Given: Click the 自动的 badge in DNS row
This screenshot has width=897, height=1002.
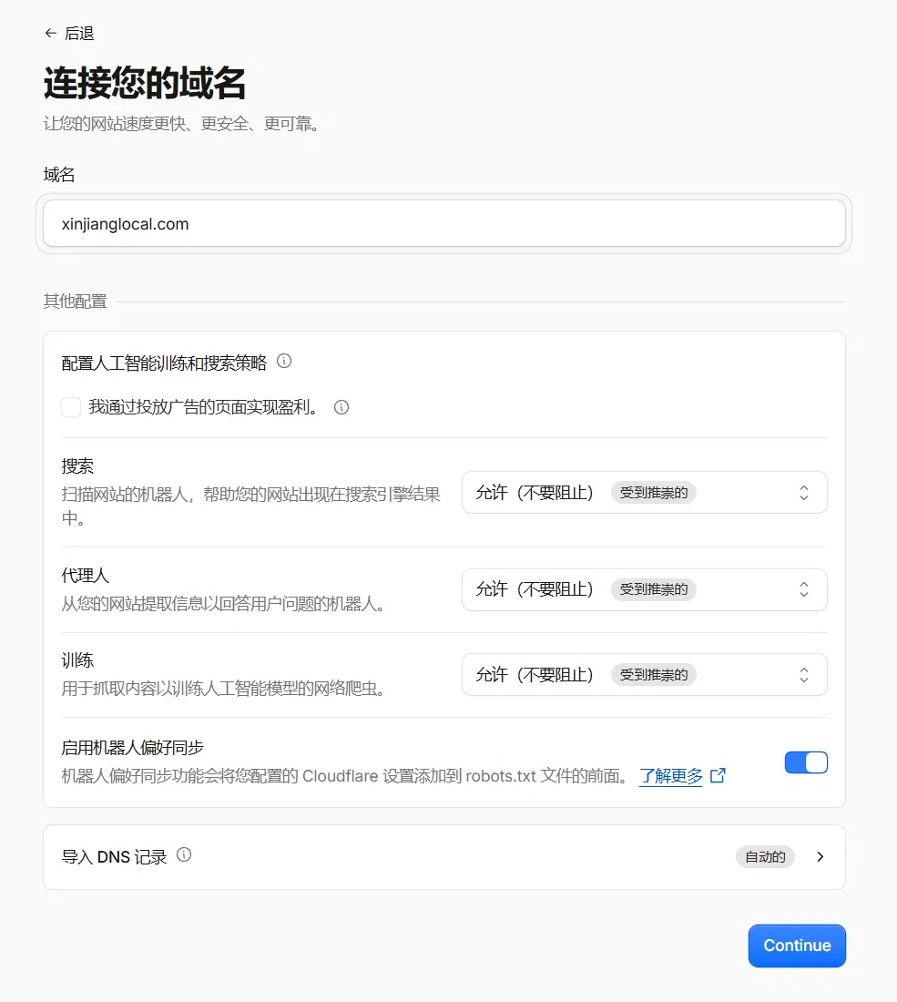Looking at the screenshot, I should pyautogui.click(x=765, y=857).
